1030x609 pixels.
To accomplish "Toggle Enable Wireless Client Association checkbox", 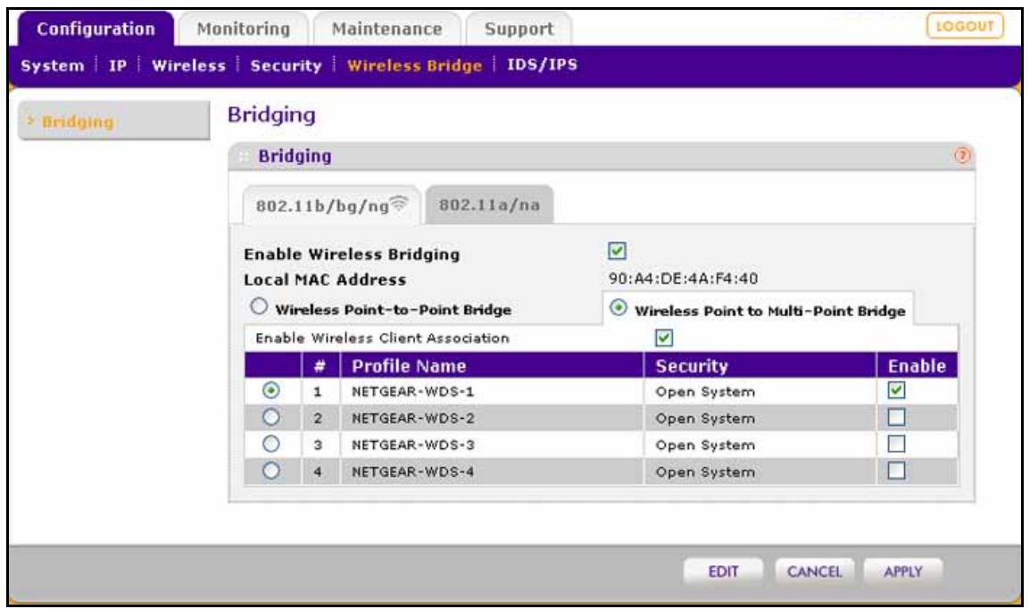I will tap(664, 338).
